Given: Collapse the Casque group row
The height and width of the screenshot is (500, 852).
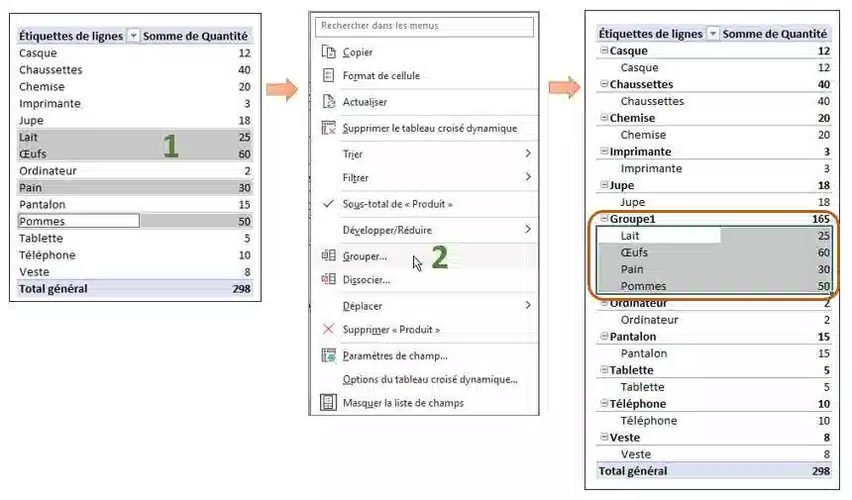Looking at the screenshot, I should click(603, 50).
